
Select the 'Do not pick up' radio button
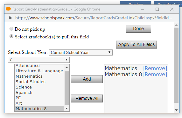point(11,29)
